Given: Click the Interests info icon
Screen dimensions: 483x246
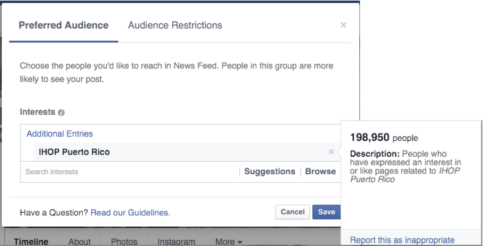Looking at the screenshot, I should pyautogui.click(x=61, y=113).
